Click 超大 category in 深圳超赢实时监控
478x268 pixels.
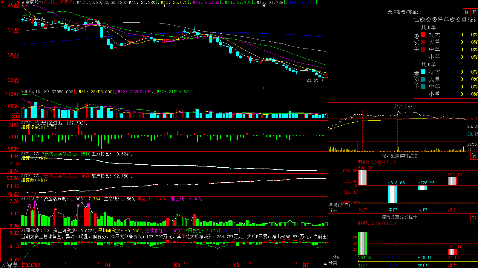(452, 210)
